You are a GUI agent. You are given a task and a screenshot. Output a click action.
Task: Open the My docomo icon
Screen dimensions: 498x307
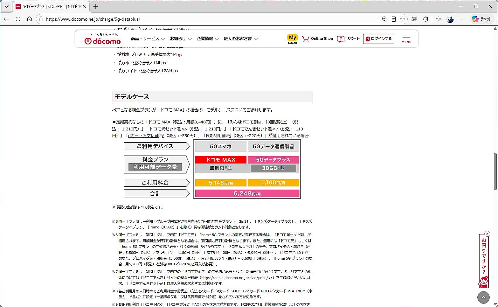293,39
